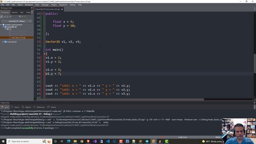Screen dimensions: 256x144
Task: Click the go home icon in workspace toolbar
Action: pyautogui.click(x=8, y=17)
